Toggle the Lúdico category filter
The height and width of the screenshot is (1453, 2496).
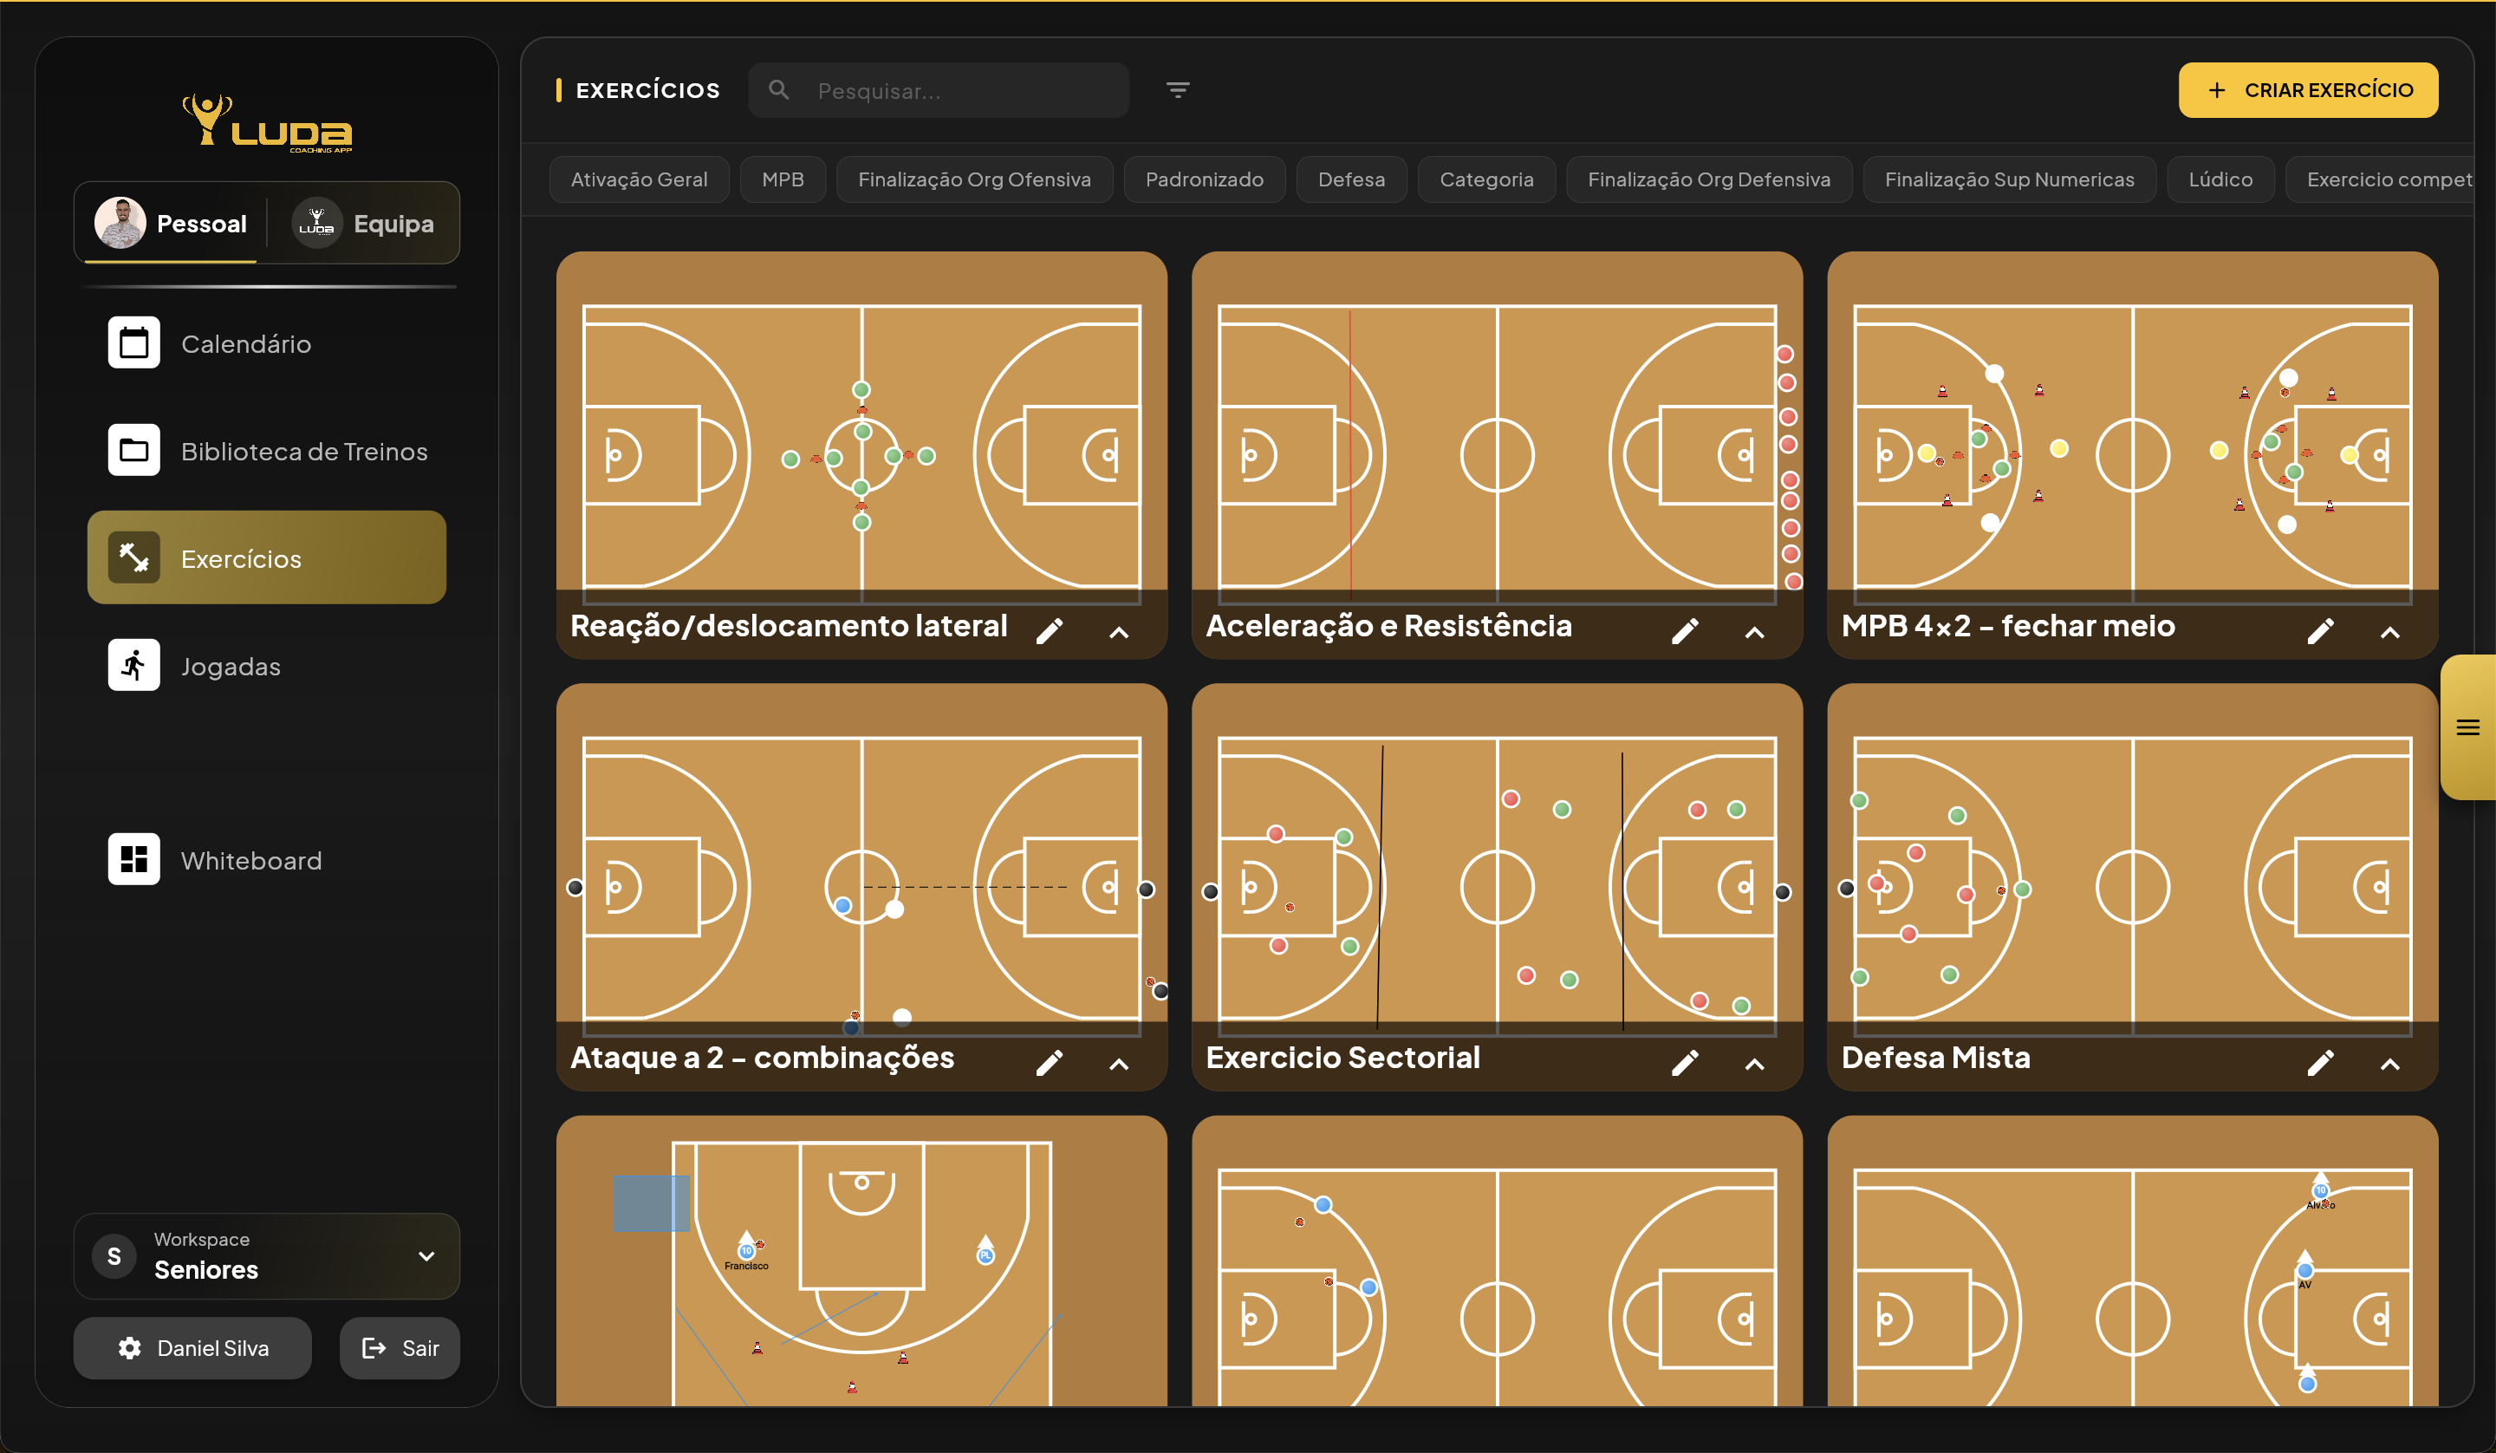(x=2220, y=179)
